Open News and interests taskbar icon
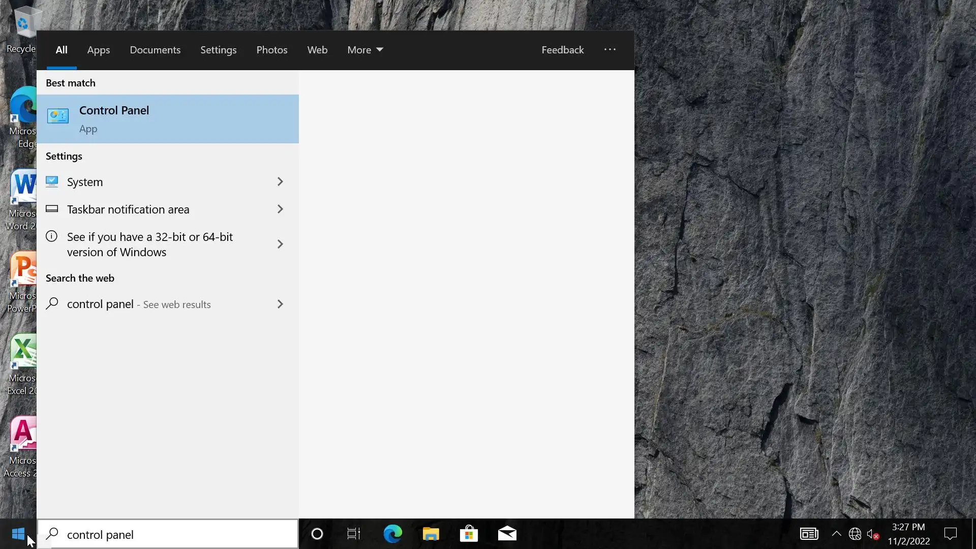This screenshot has height=549, width=976. [x=809, y=534]
